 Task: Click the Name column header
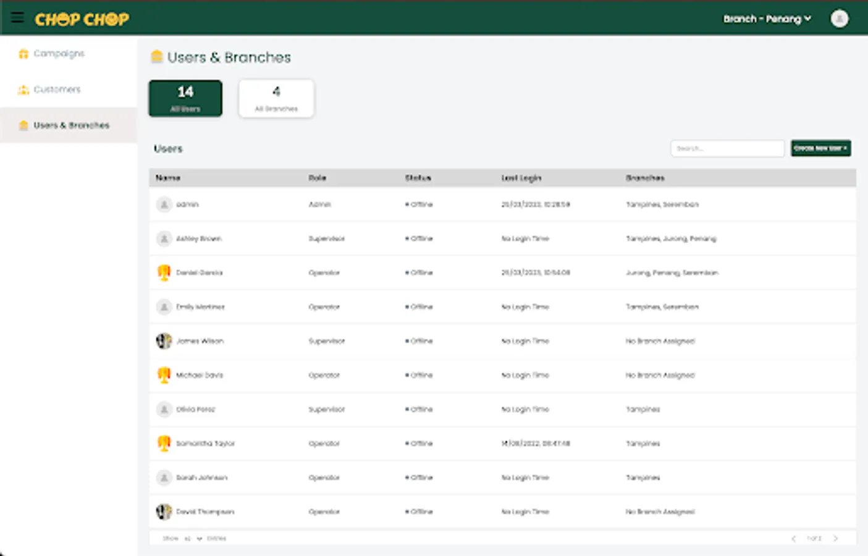tap(168, 178)
